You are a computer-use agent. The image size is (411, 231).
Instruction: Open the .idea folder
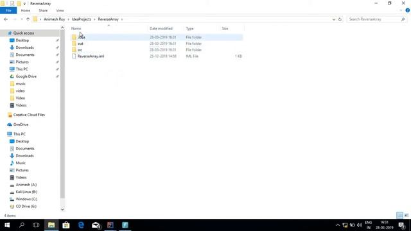point(157,37)
